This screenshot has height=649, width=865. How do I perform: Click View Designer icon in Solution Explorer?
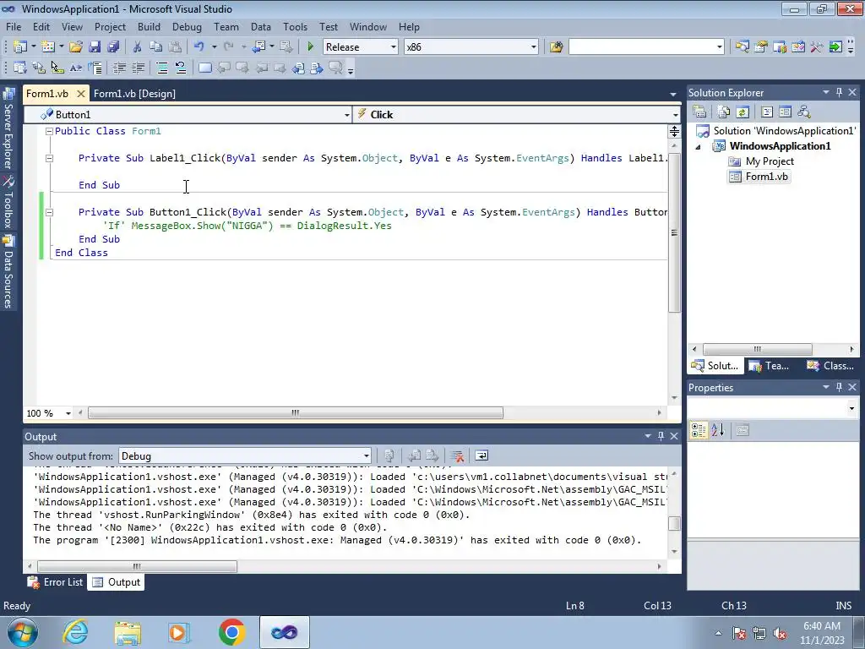click(x=785, y=112)
